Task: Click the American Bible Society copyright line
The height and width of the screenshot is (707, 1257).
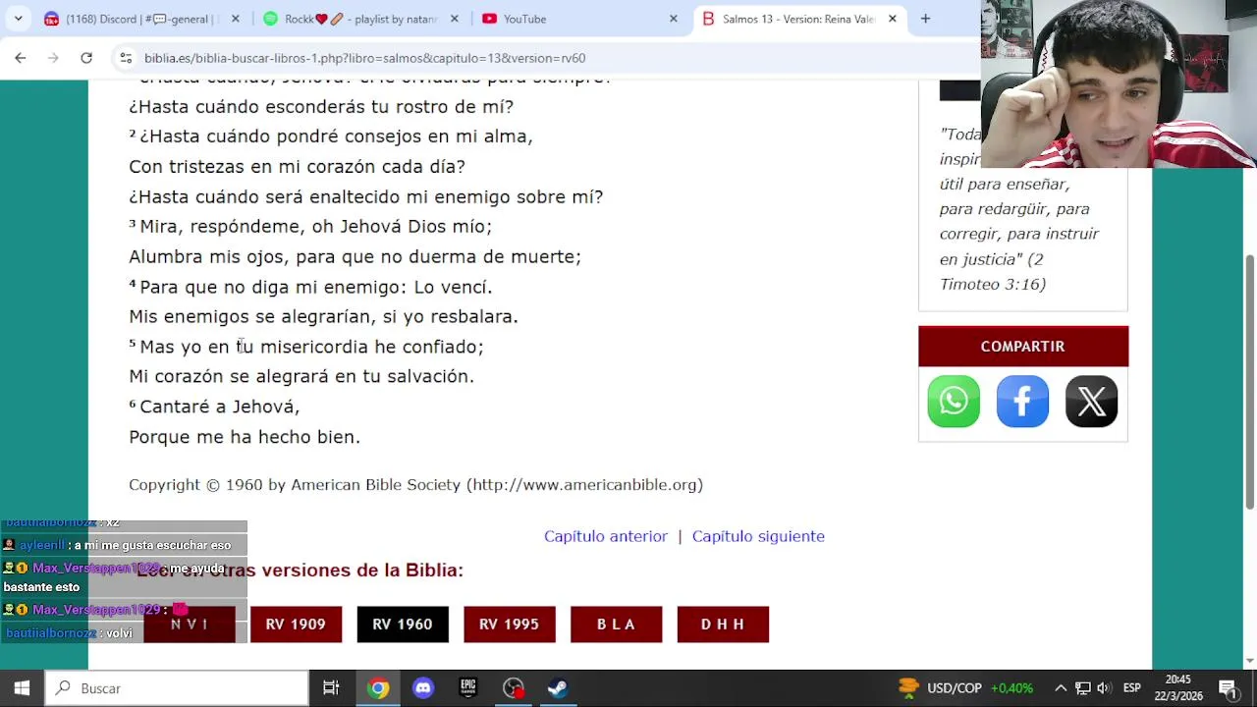Action: 415,485
